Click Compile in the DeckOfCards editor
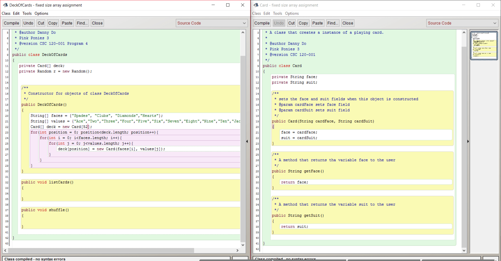 point(11,23)
